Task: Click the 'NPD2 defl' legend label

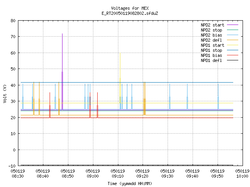Action: tap(211, 40)
